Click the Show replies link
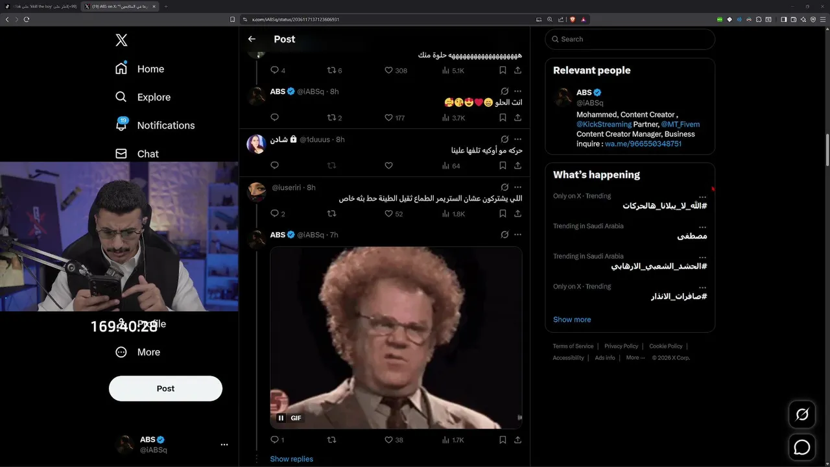The width and height of the screenshot is (830, 467). (291, 459)
